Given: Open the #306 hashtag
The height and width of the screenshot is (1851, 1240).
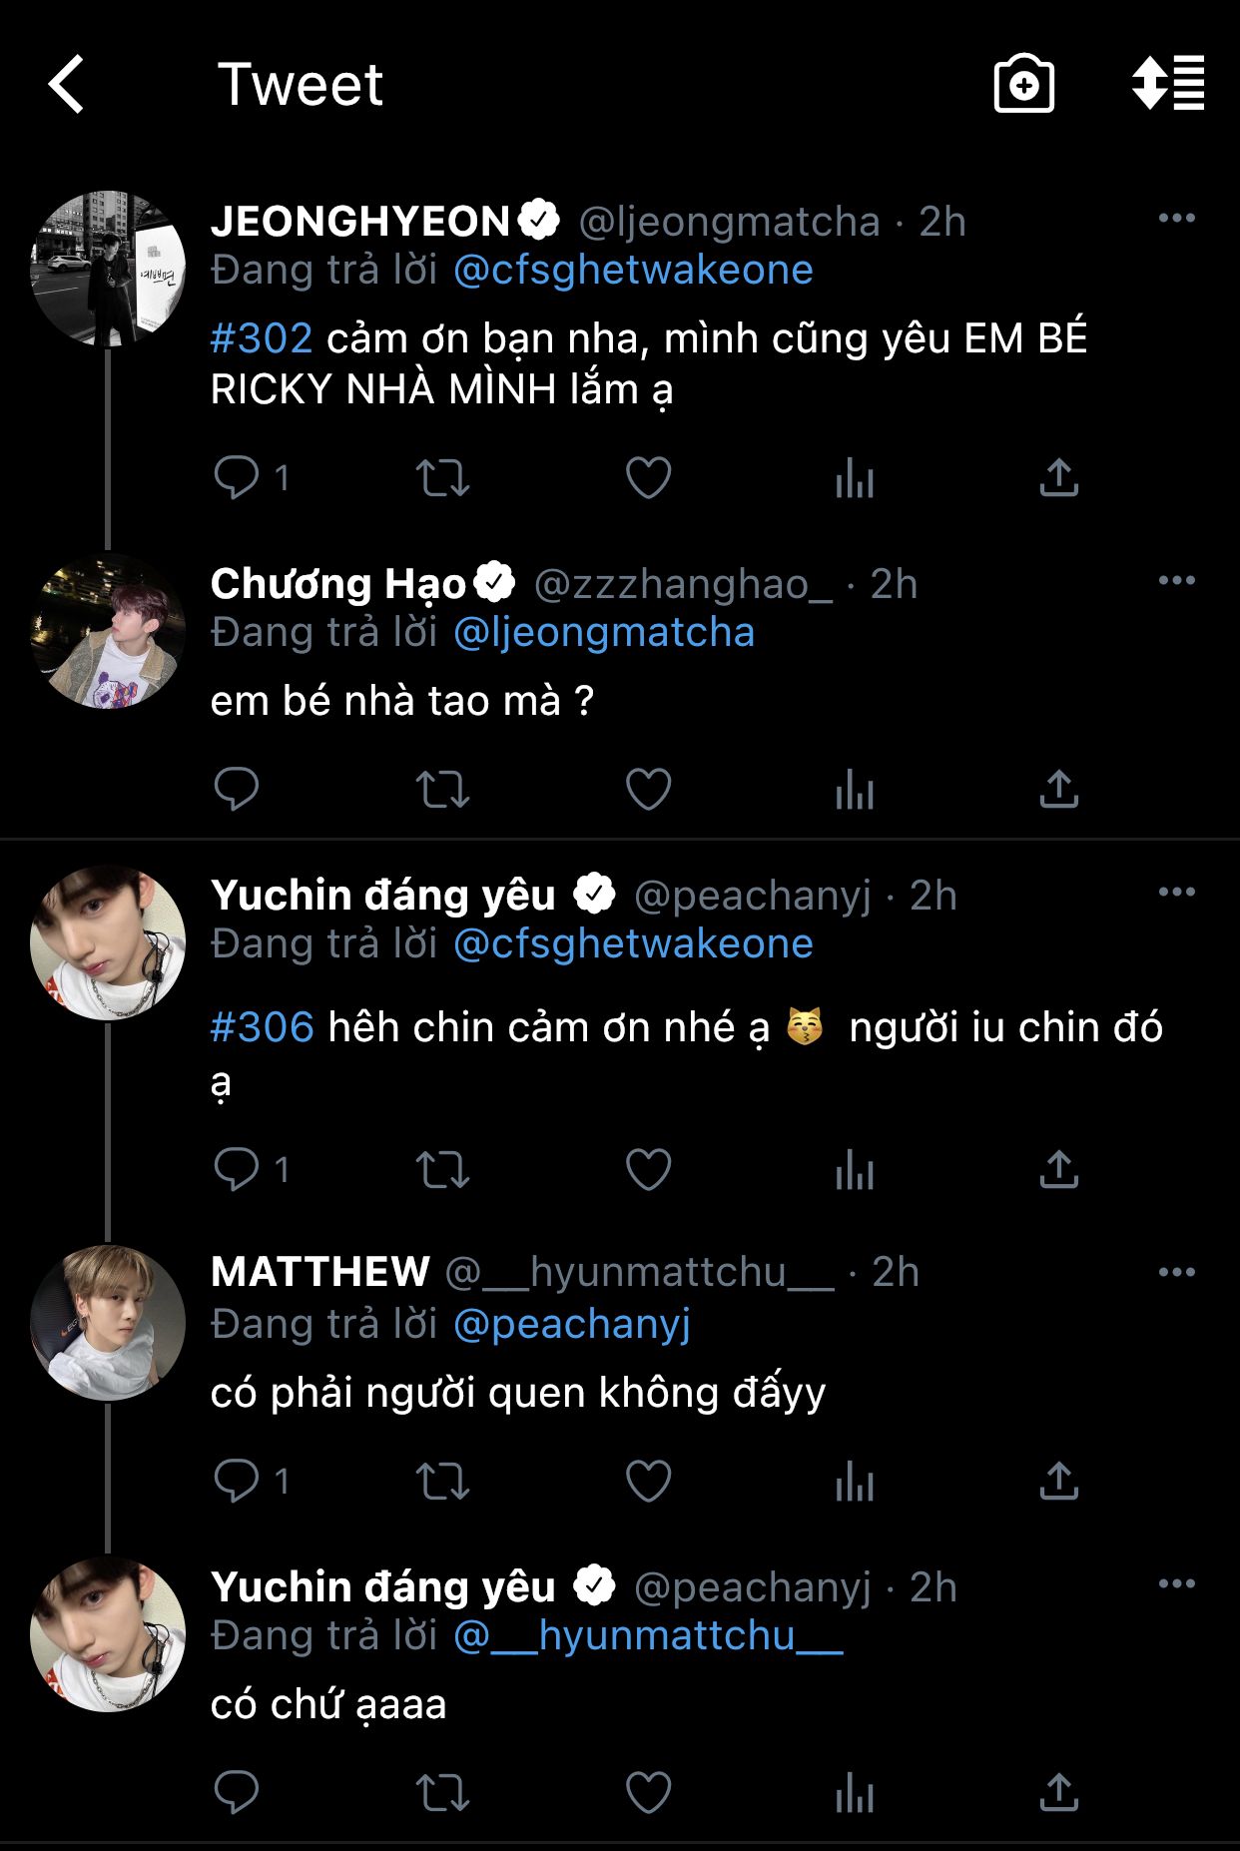Looking at the screenshot, I should [x=263, y=1027].
